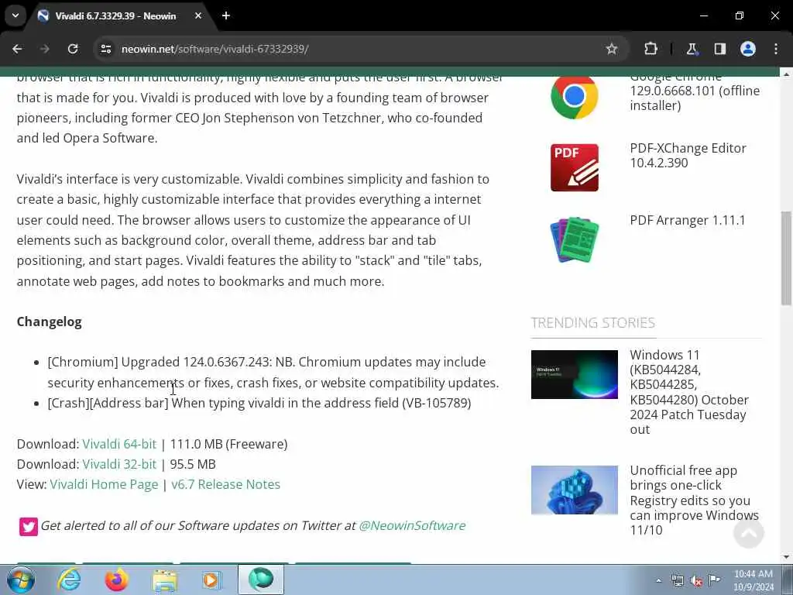Open @NeowinSoftware Twitter link

(412, 525)
